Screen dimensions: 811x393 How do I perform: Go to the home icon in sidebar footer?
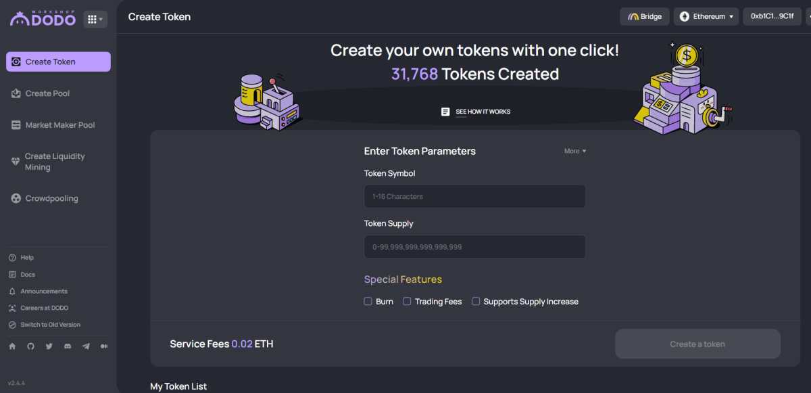[12, 346]
